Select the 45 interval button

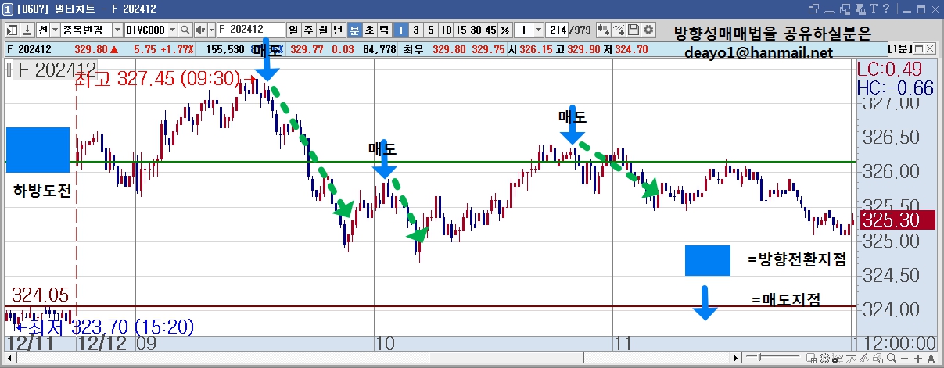point(490,30)
